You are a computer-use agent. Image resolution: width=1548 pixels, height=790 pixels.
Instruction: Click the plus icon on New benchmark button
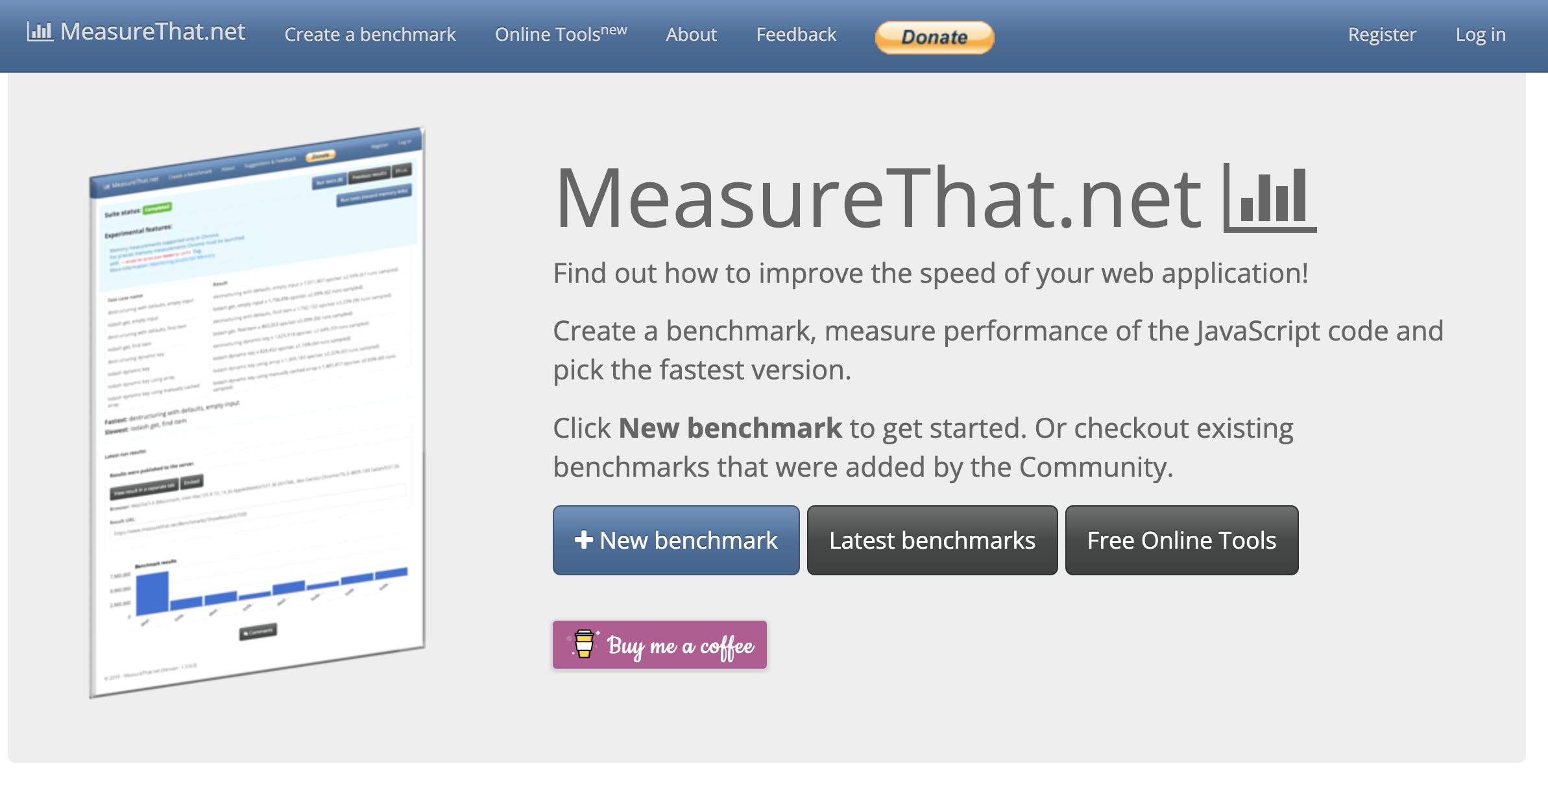coord(585,540)
